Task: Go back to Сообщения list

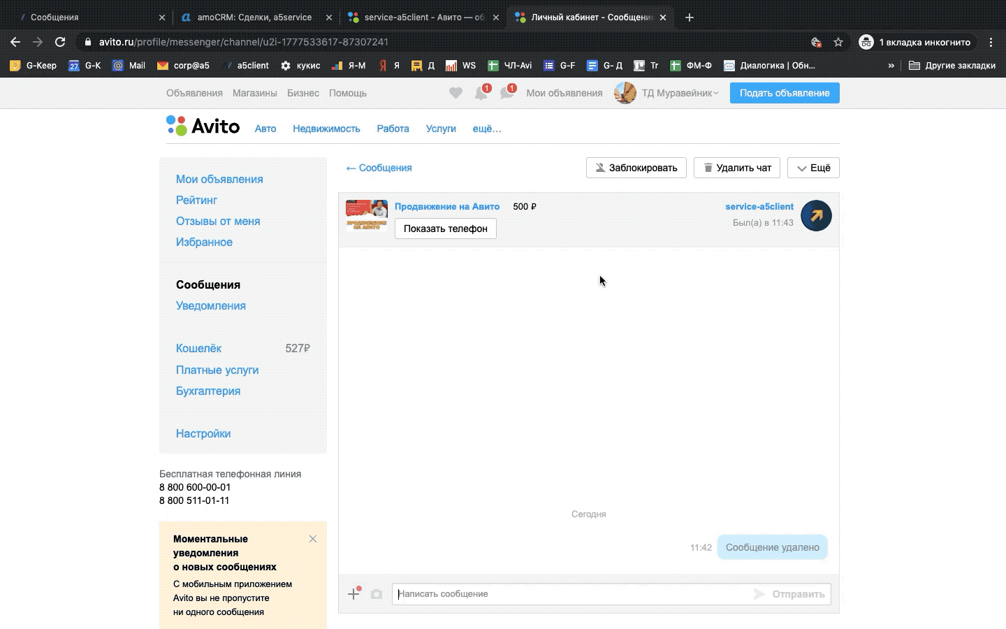Action: (x=379, y=168)
